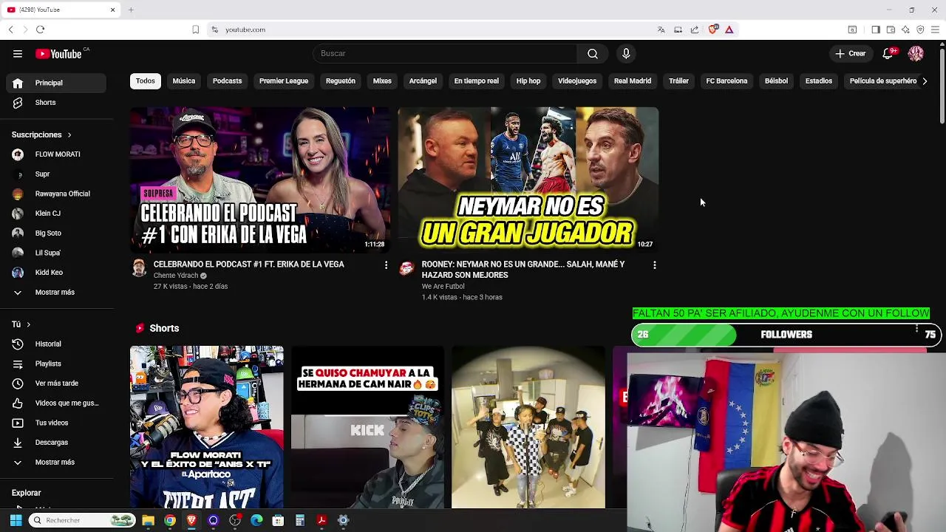Start voice search with the microphone

click(x=626, y=53)
